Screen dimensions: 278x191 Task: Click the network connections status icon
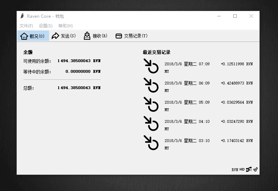click(249, 169)
